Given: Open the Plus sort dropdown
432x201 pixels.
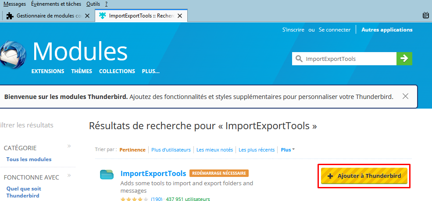Looking at the screenshot, I should [287, 150].
